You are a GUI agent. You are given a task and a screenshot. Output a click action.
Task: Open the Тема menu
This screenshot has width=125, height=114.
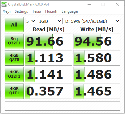(37, 11)
